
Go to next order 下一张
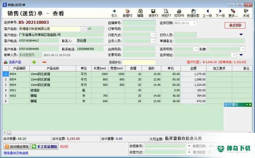coord(220,13)
